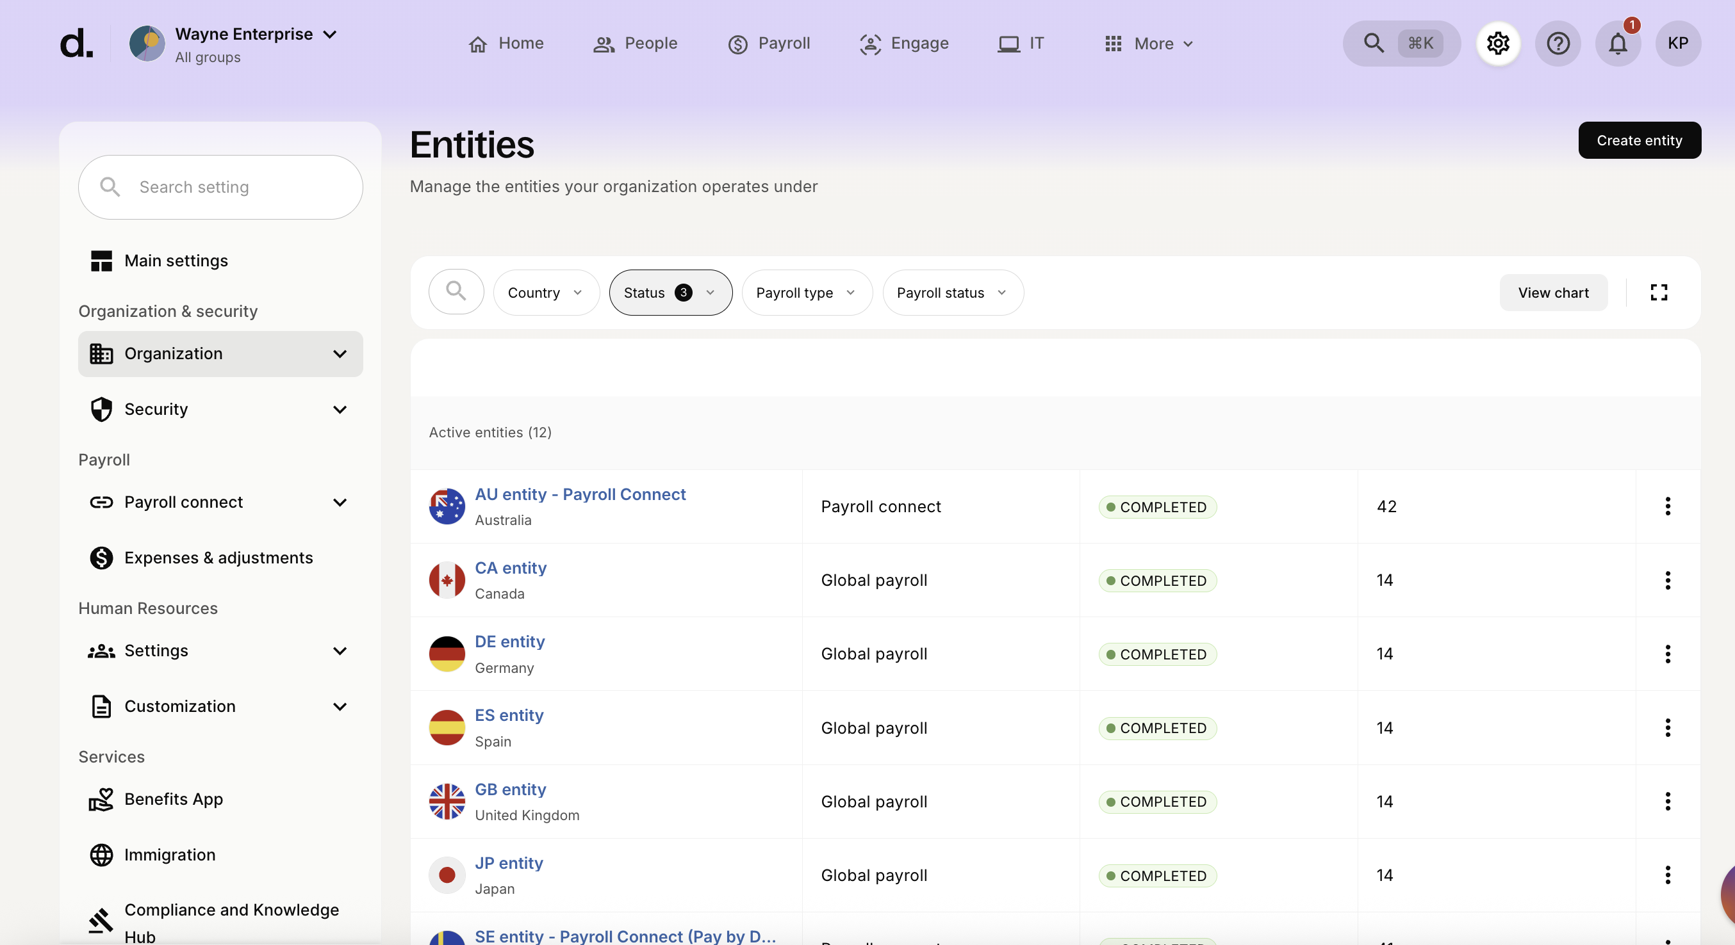Open actions menu for GB entity row
The width and height of the screenshot is (1735, 945).
[x=1668, y=801]
